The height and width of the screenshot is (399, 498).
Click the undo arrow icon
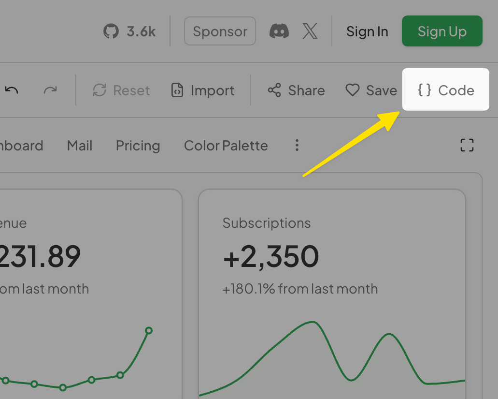coord(12,90)
